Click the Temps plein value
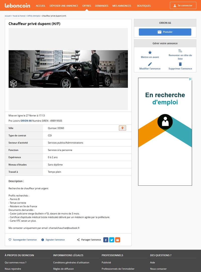 click(55, 172)
